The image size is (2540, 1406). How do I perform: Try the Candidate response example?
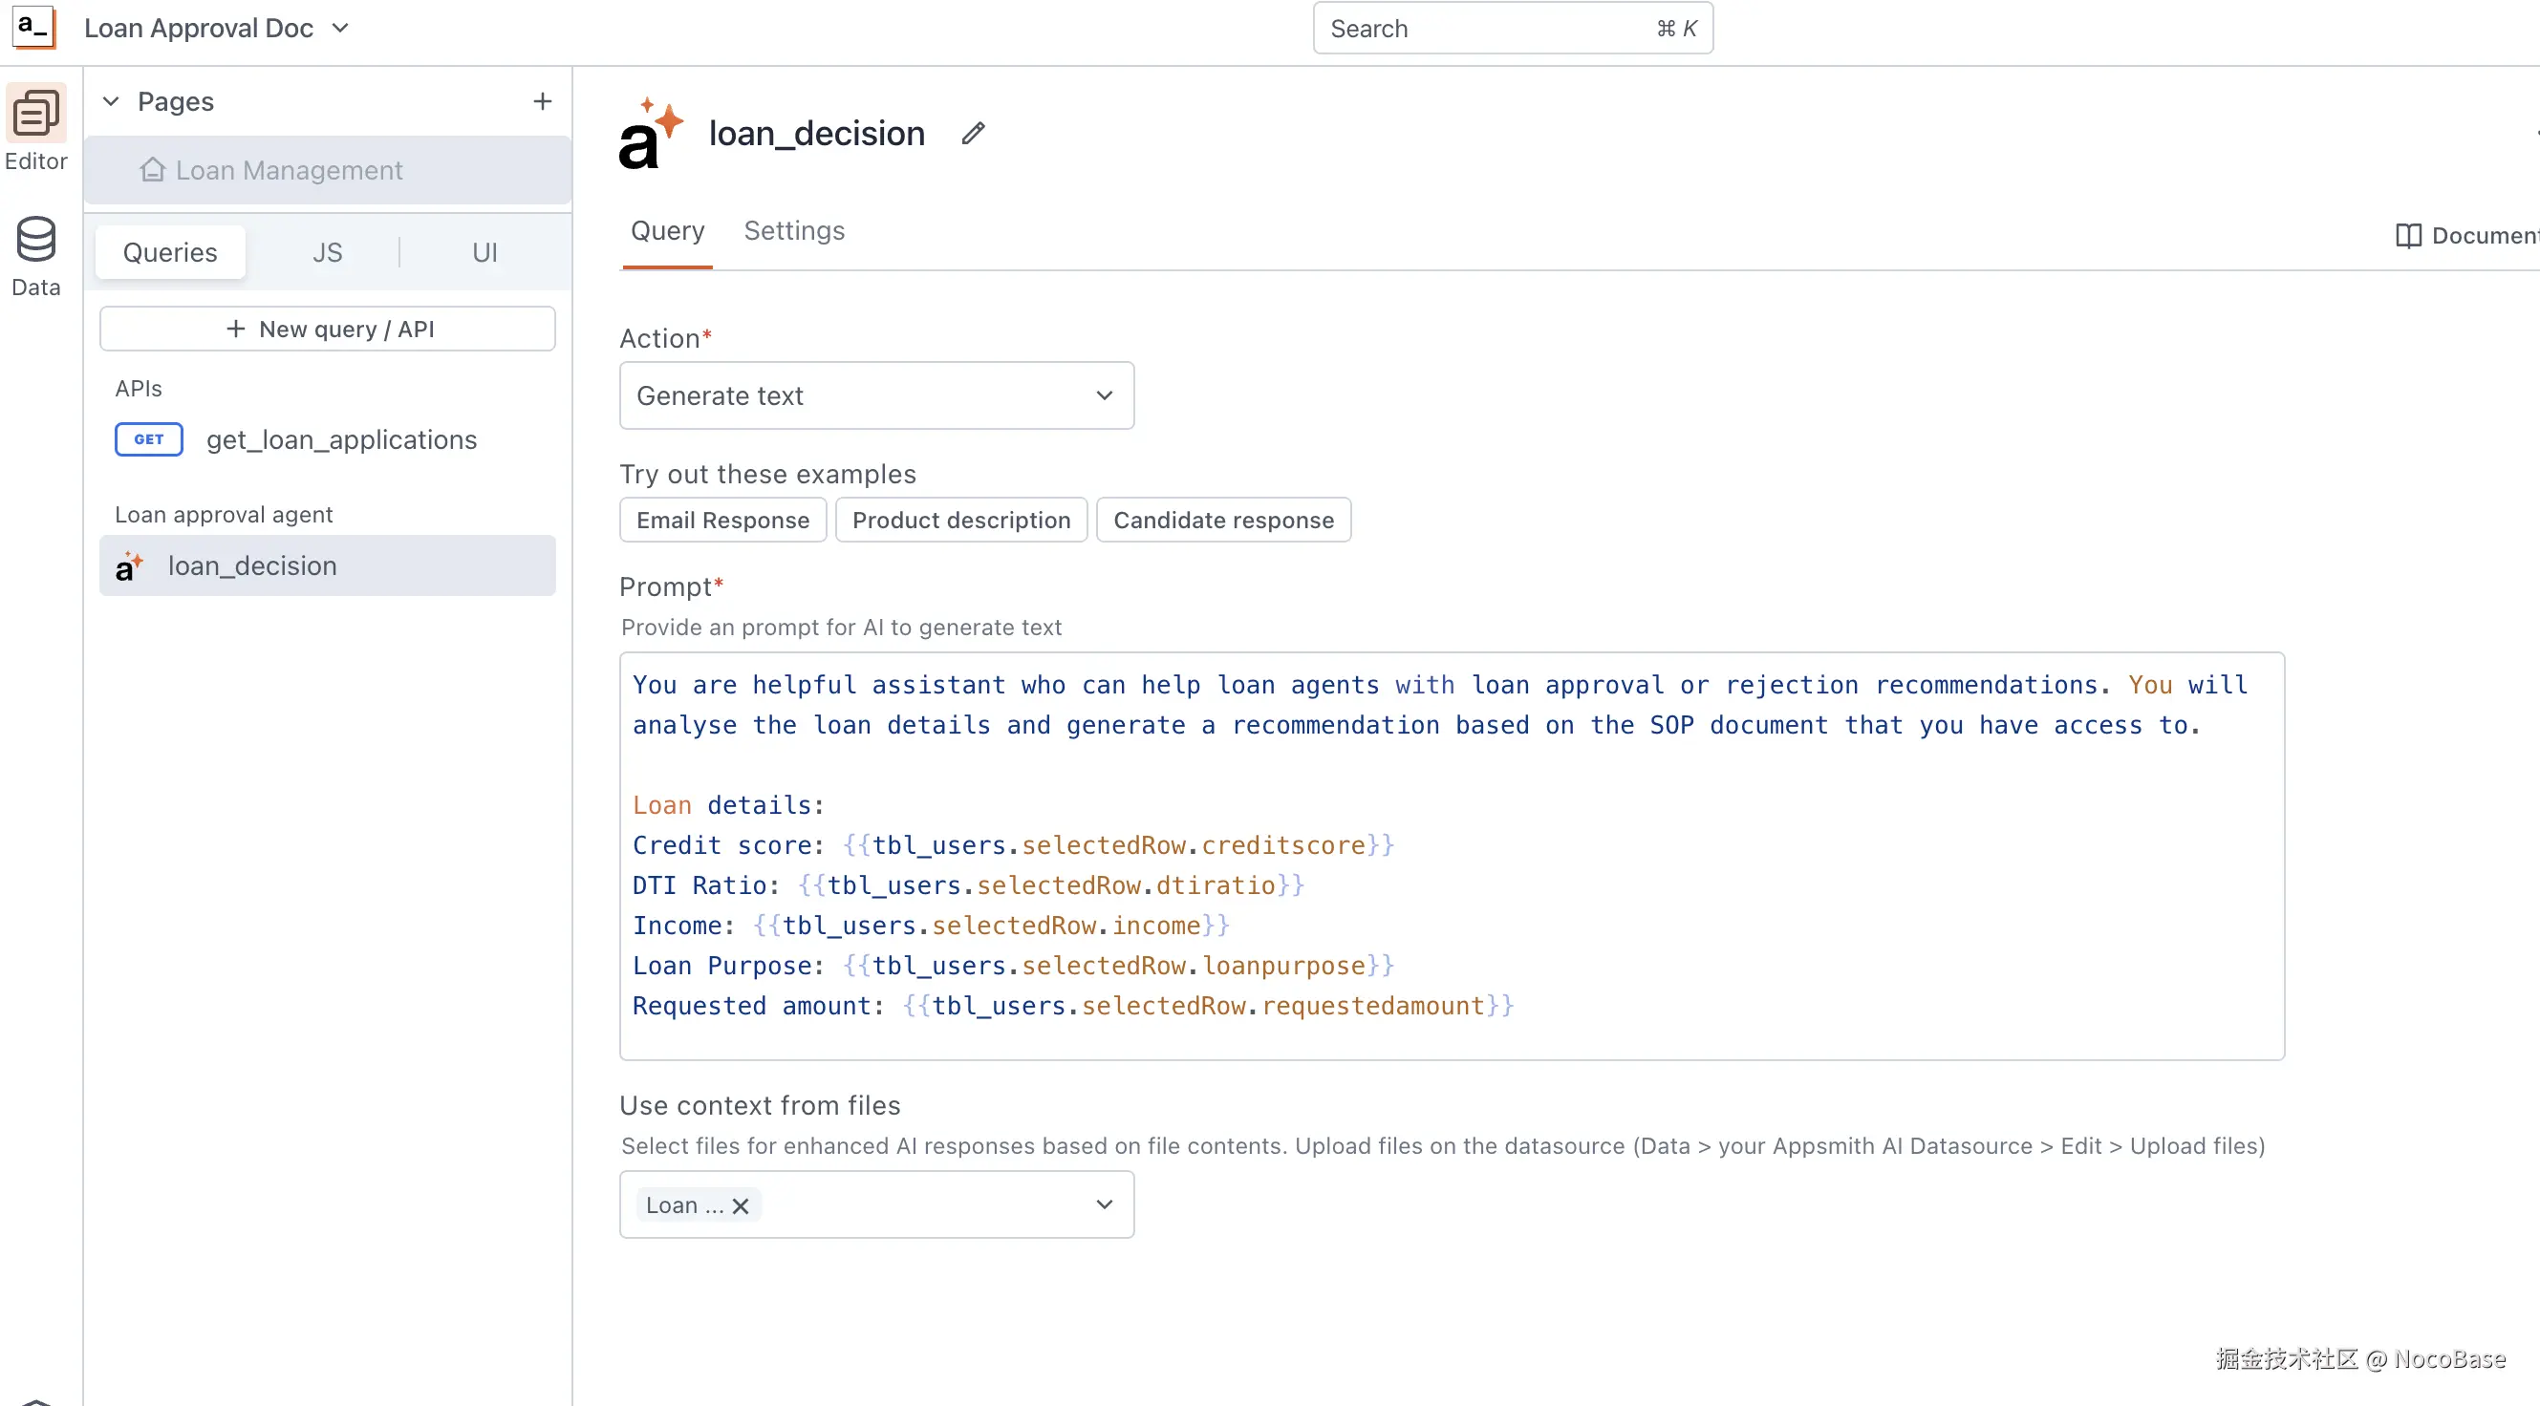[x=1222, y=521]
